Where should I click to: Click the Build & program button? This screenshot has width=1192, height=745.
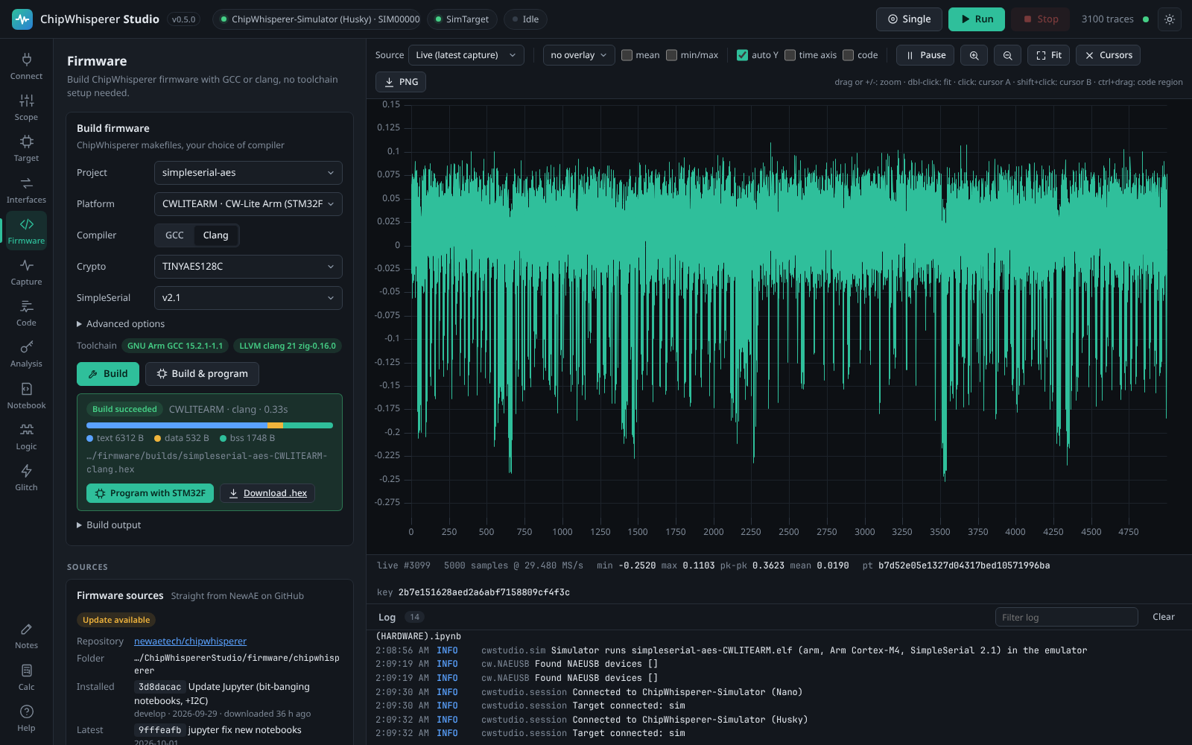tap(202, 374)
